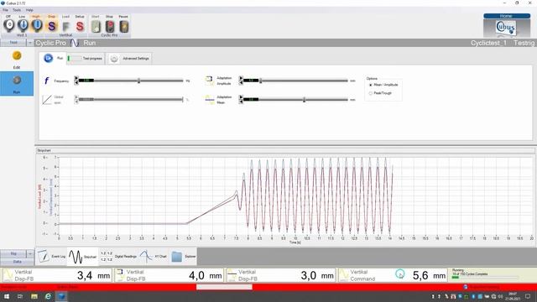Adjust the Adaptation Mean slider handle
Viewport: 537px width, 302px height.
coord(304,100)
